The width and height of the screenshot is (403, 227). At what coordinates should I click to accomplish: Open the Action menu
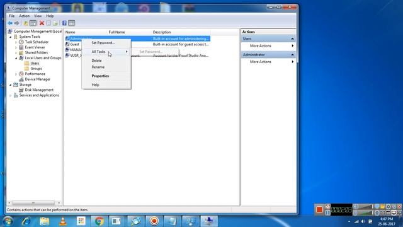click(24, 16)
